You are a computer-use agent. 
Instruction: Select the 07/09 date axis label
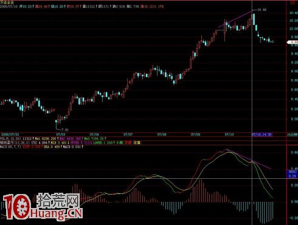coord(195,134)
